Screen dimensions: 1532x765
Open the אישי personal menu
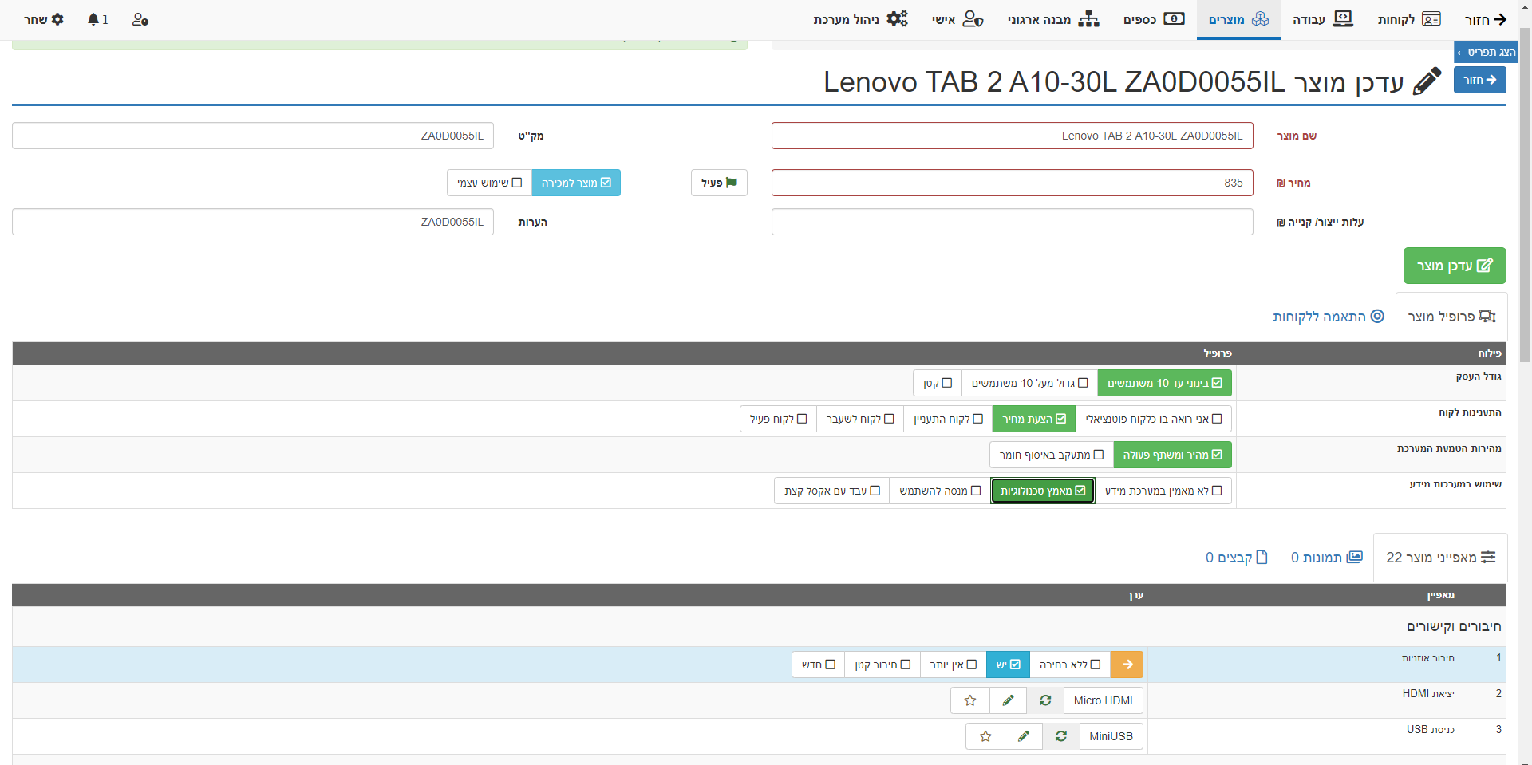coord(958,19)
